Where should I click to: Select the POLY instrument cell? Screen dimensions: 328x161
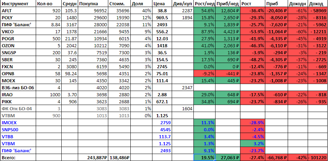(18, 18)
